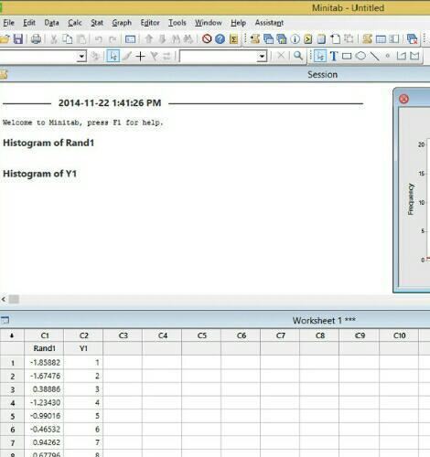Screen dimensions: 430x457
Task: Click the Redo arrow icon
Action: point(113,39)
